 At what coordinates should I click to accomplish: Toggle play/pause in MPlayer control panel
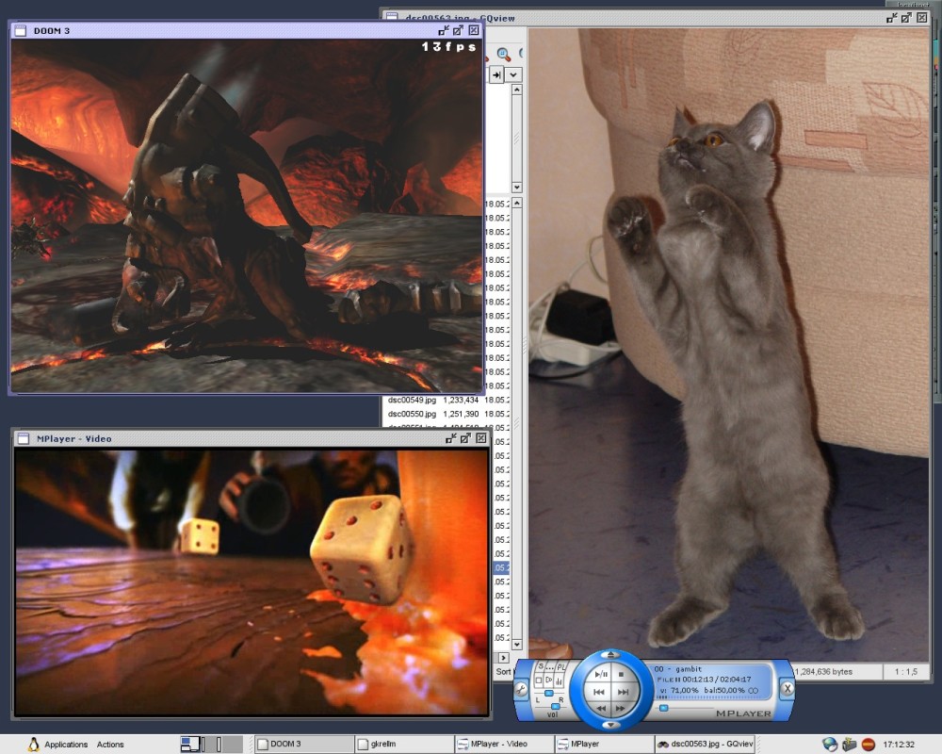[601, 675]
